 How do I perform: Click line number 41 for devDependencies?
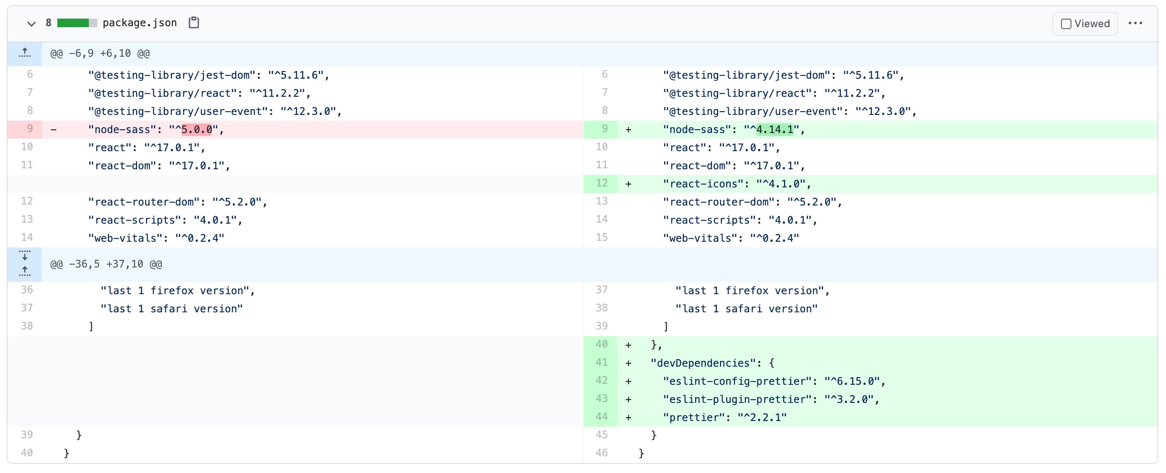600,363
